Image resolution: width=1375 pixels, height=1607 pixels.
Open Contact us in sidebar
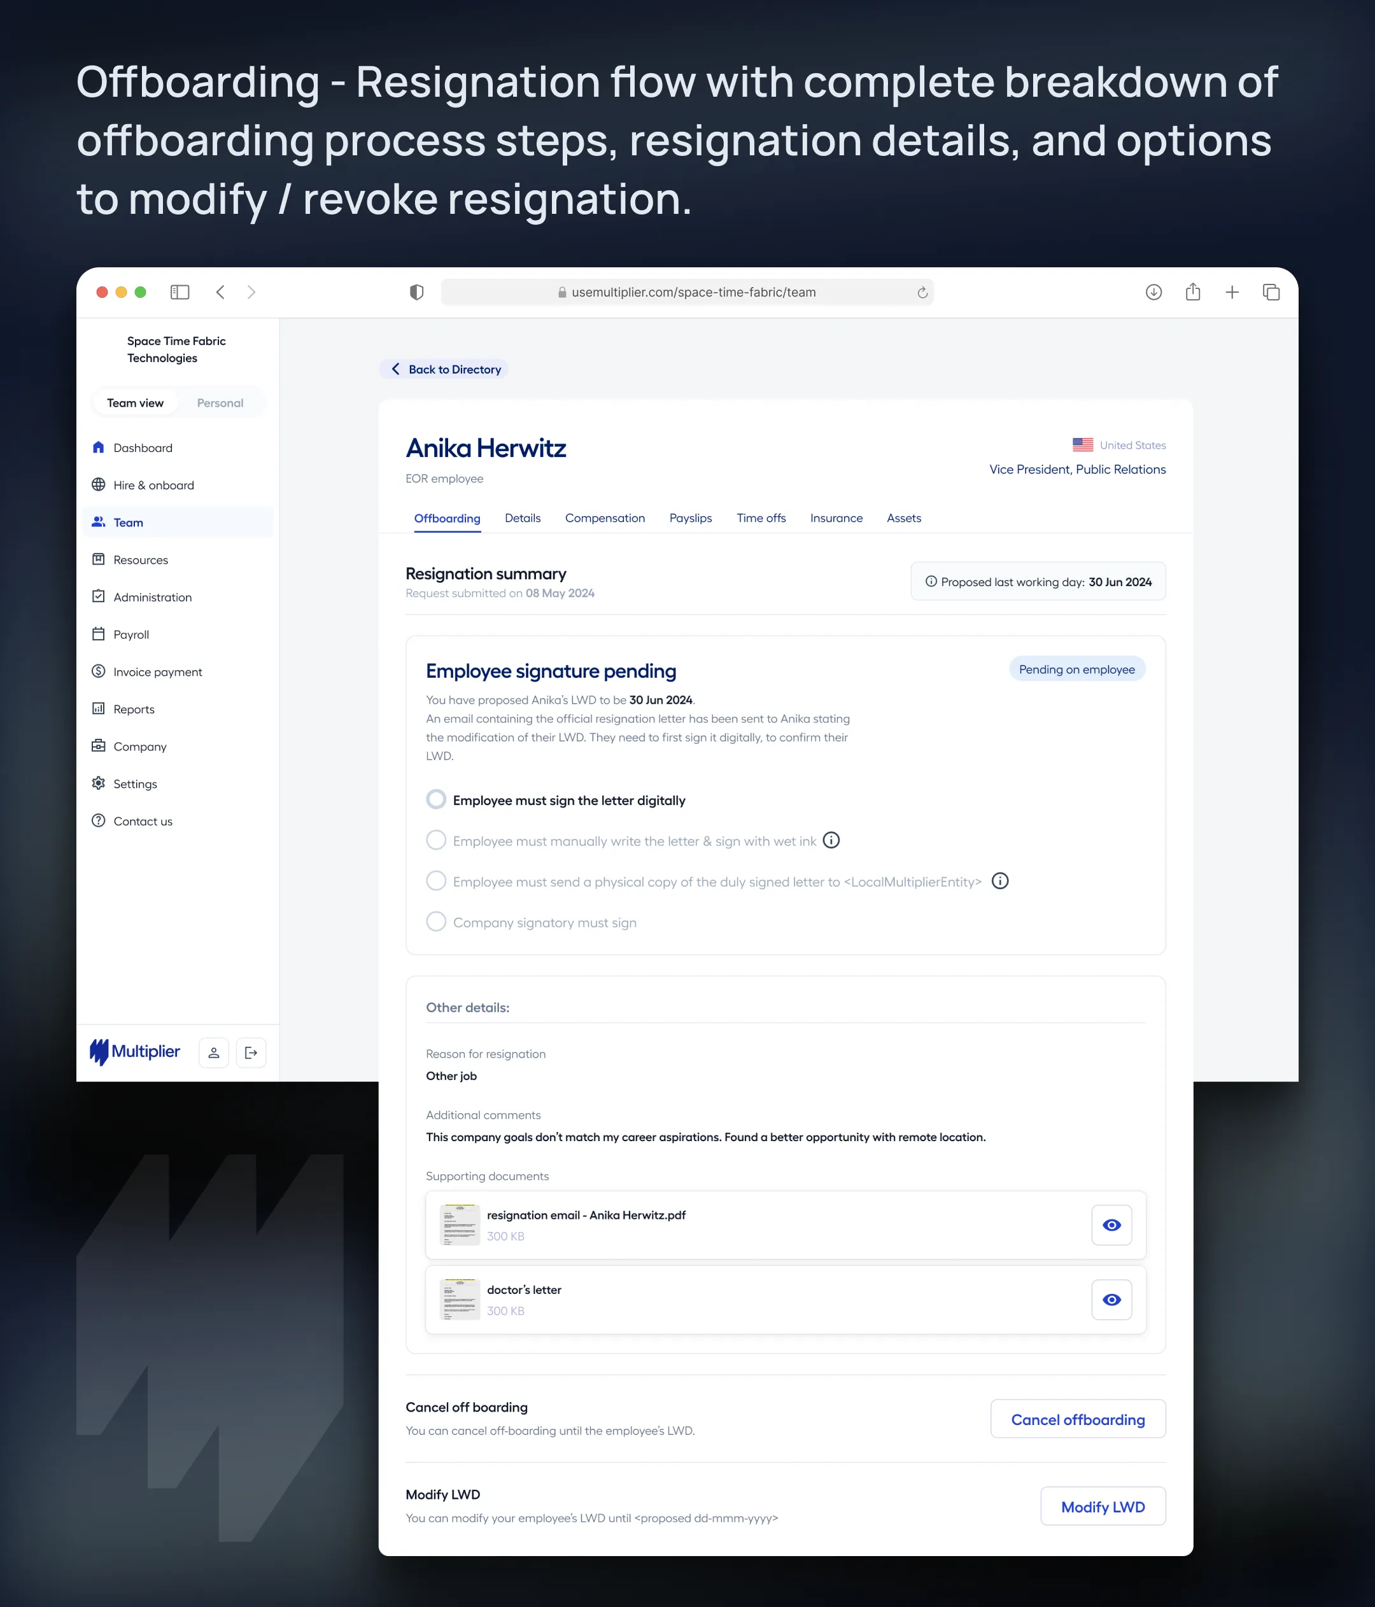tap(178, 820)
